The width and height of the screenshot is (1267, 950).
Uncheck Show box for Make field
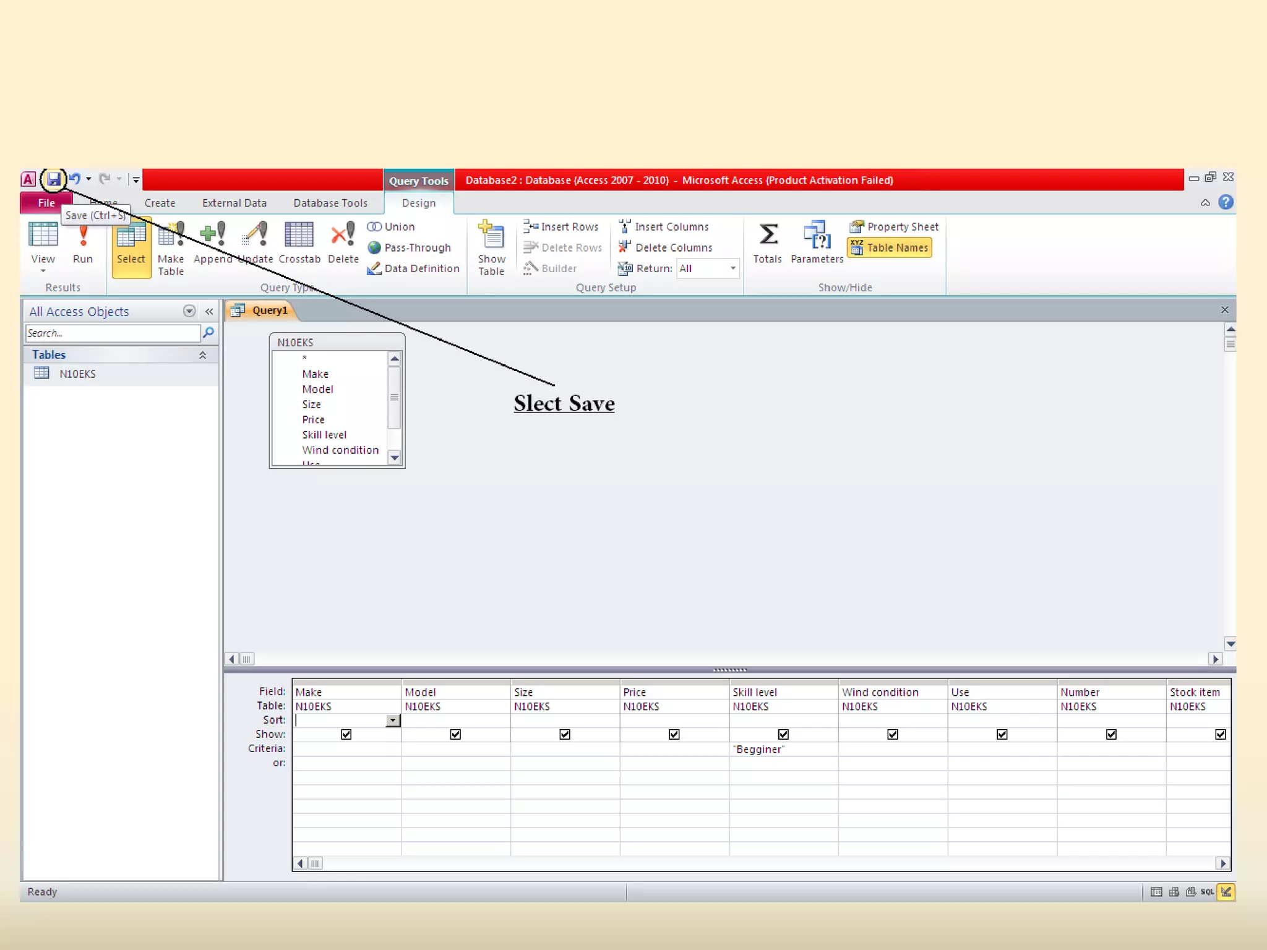point(346,734)
